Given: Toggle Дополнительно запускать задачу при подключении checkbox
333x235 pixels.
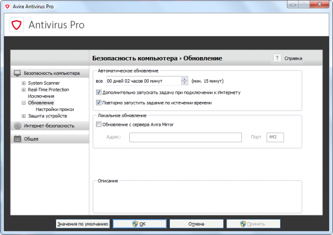Looking at the screenshot, I should pyautogui.click(x=99, y=93).
